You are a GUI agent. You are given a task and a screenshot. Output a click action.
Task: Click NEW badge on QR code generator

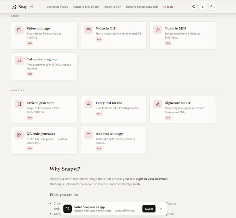point(30,148)
